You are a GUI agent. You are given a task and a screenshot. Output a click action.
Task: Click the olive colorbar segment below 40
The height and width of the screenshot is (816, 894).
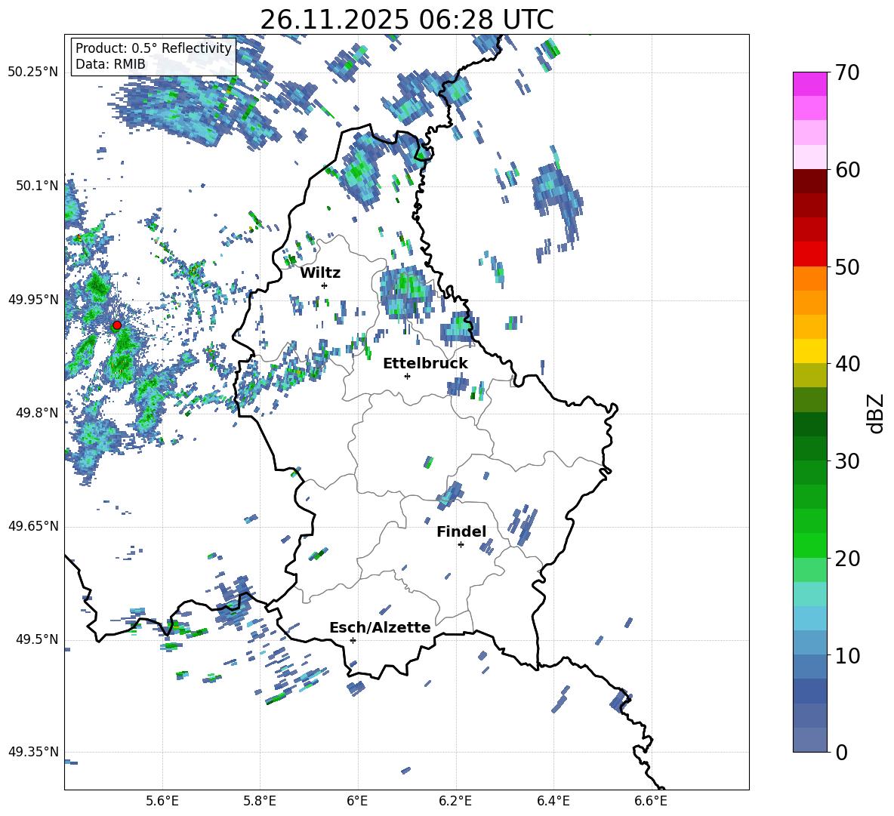tap(809, 375)
